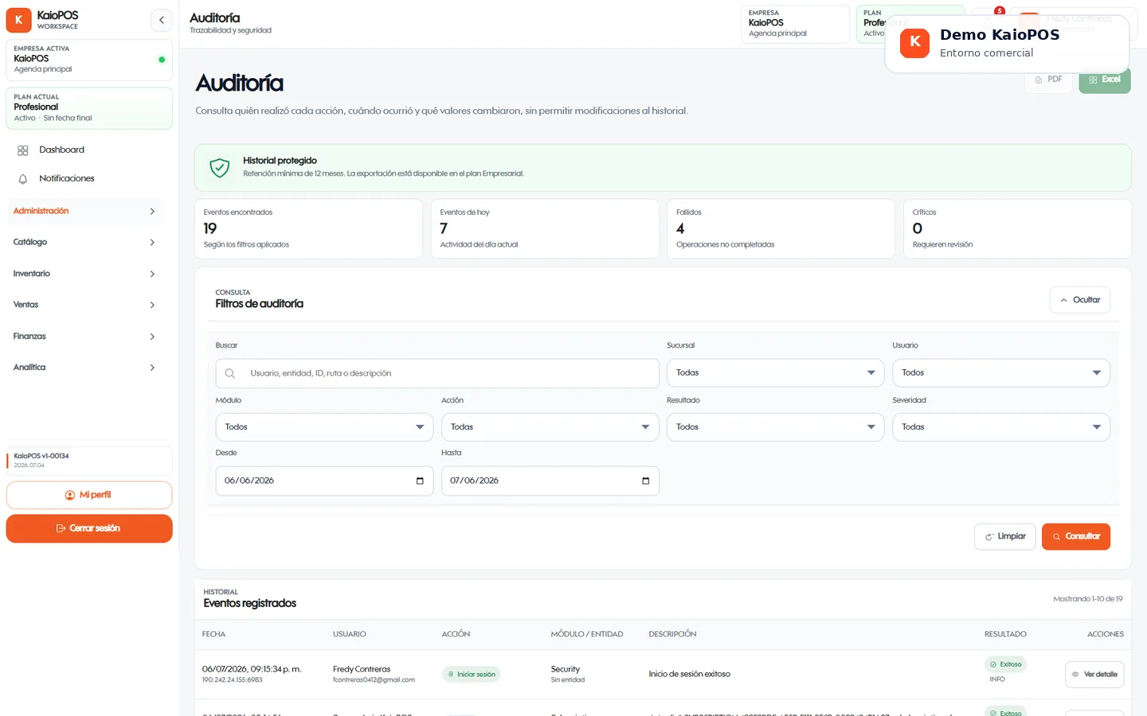Click the USUARIO column header
The width and height of the screenshot is (1147, 716).
pos(350,634)
